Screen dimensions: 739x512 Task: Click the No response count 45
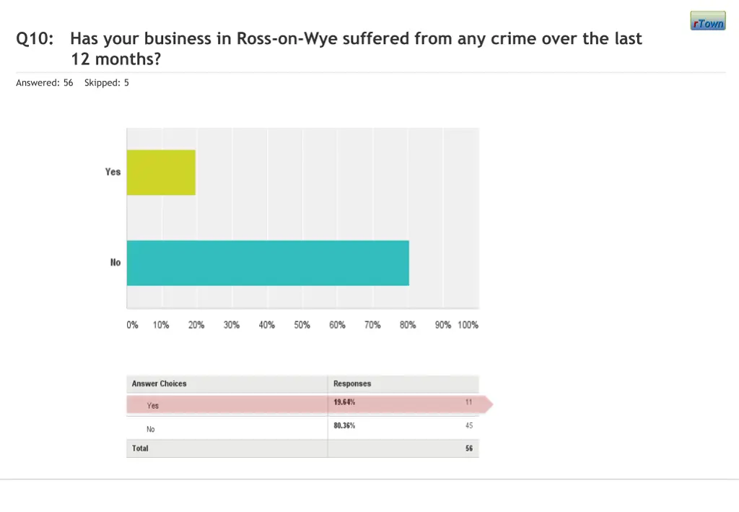pyautogui.click(x=468, y=425)
